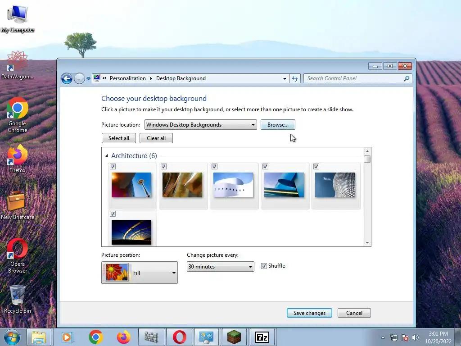
Task: Click the picture list scrollbar thumb
Action: [367, 159]
